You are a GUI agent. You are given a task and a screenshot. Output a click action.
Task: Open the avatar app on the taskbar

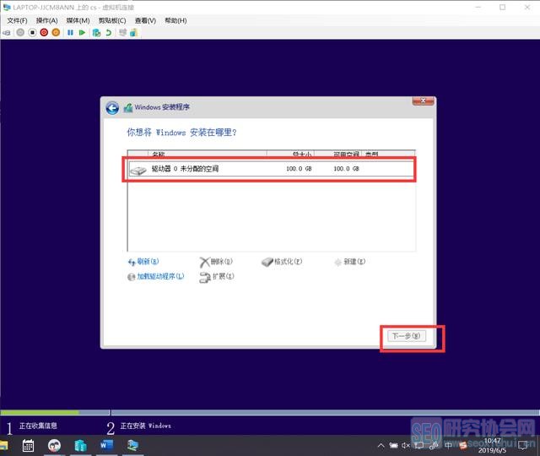[x=54, y=446]
